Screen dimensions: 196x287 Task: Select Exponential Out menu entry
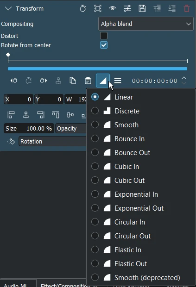pos(141,208)
